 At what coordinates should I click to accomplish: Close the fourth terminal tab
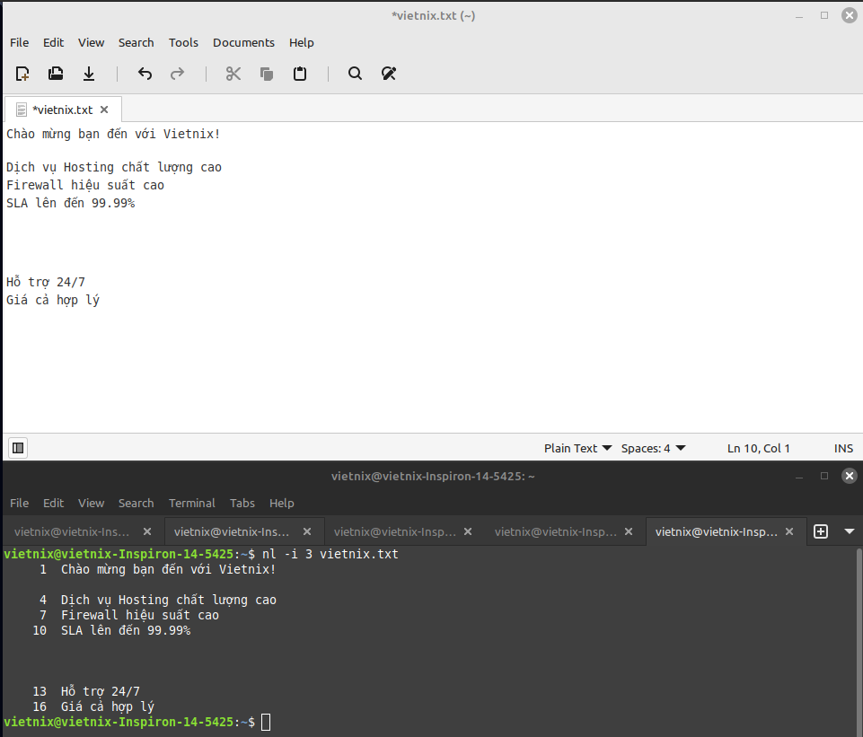coord(629,531)
